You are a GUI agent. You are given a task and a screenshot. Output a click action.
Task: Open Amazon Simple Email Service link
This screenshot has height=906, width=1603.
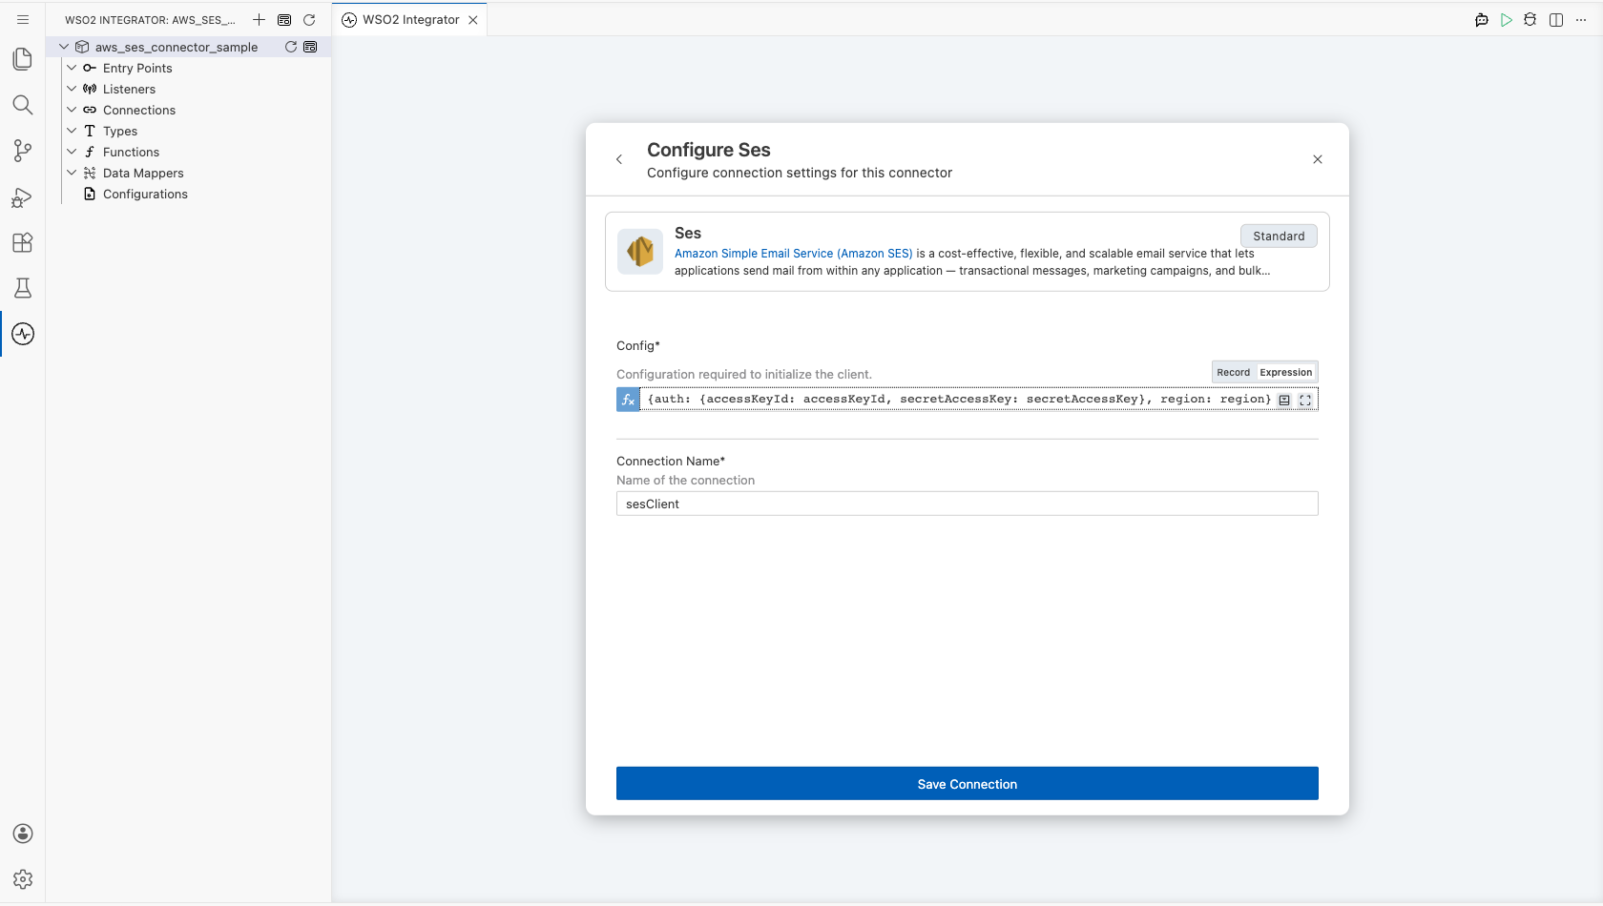793,254
